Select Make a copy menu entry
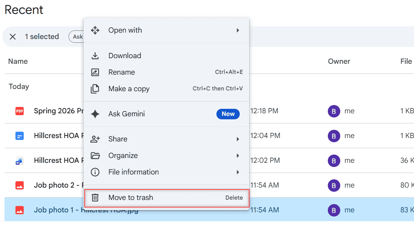The image size is (414, 227). pos(166,89)
